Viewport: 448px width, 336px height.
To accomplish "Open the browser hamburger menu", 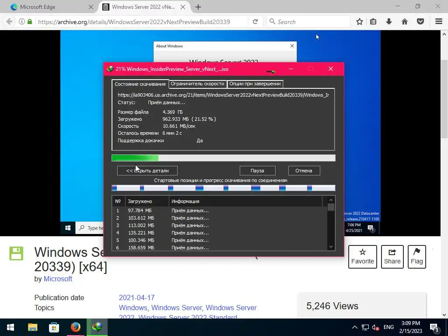I will (439, 22).
